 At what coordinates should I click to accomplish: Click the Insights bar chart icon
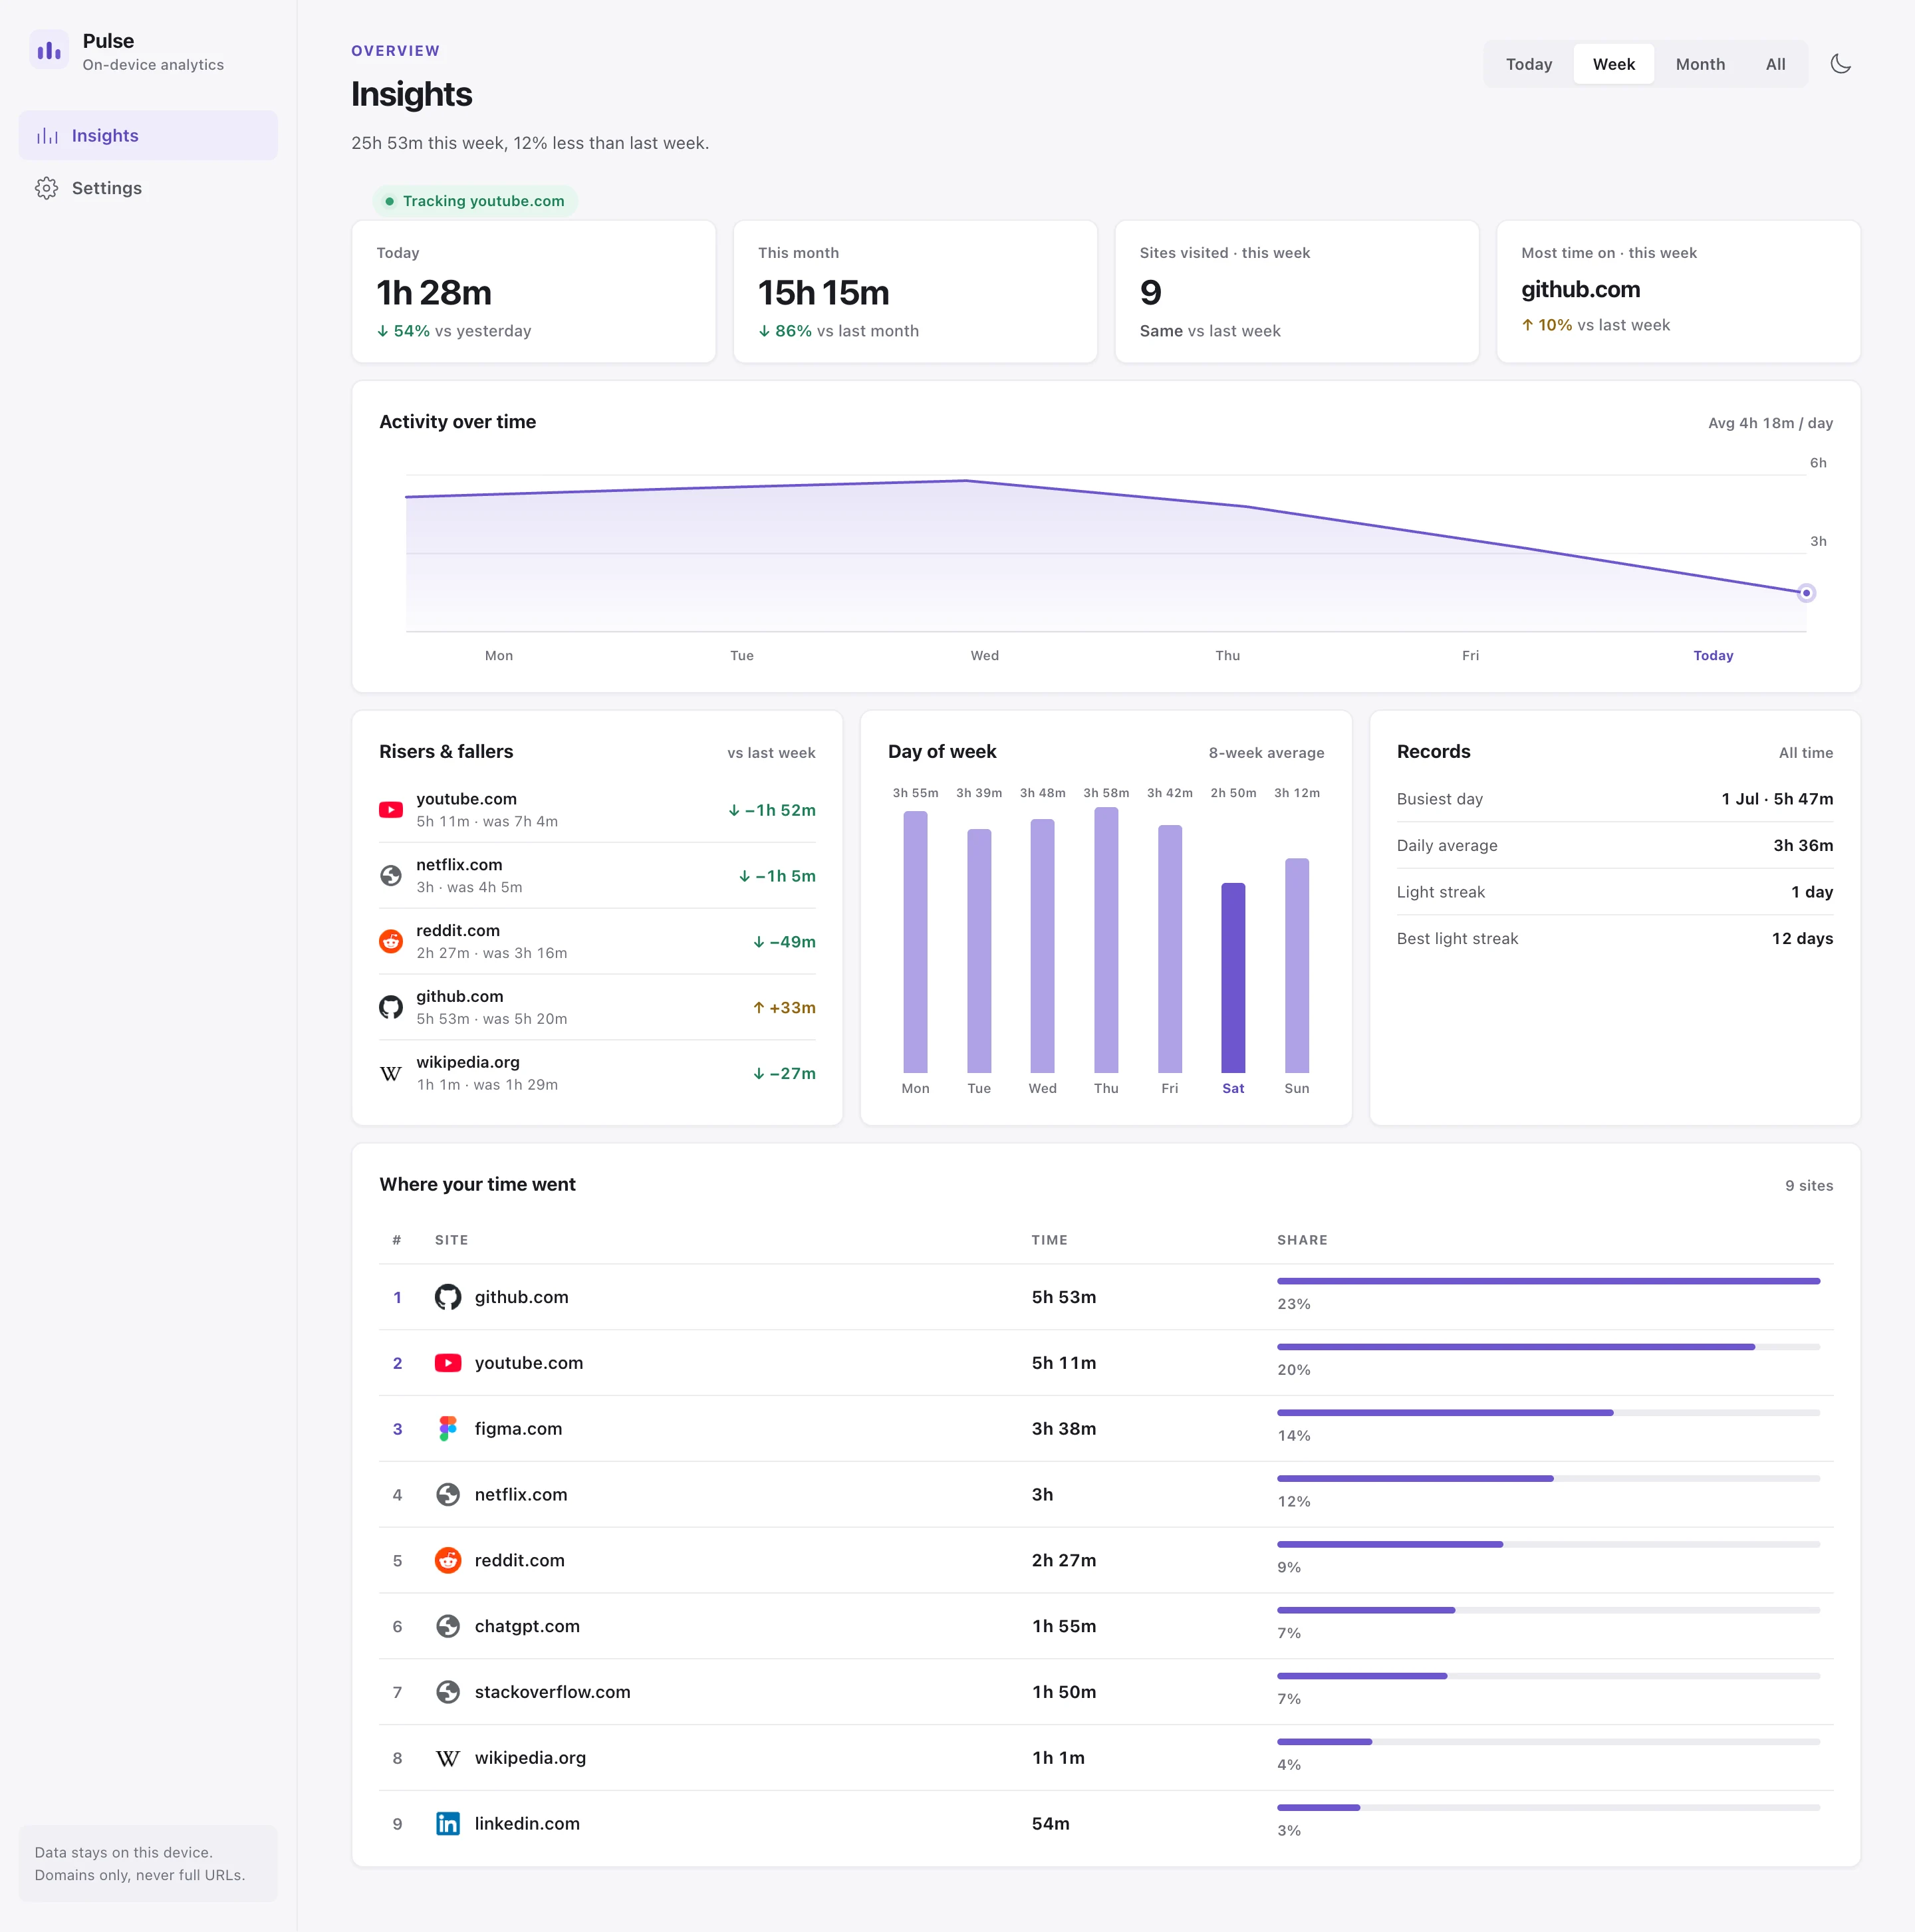47,136
